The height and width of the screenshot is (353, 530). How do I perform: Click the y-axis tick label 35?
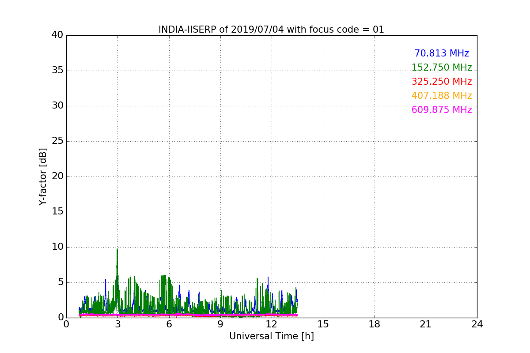[57, 71]
